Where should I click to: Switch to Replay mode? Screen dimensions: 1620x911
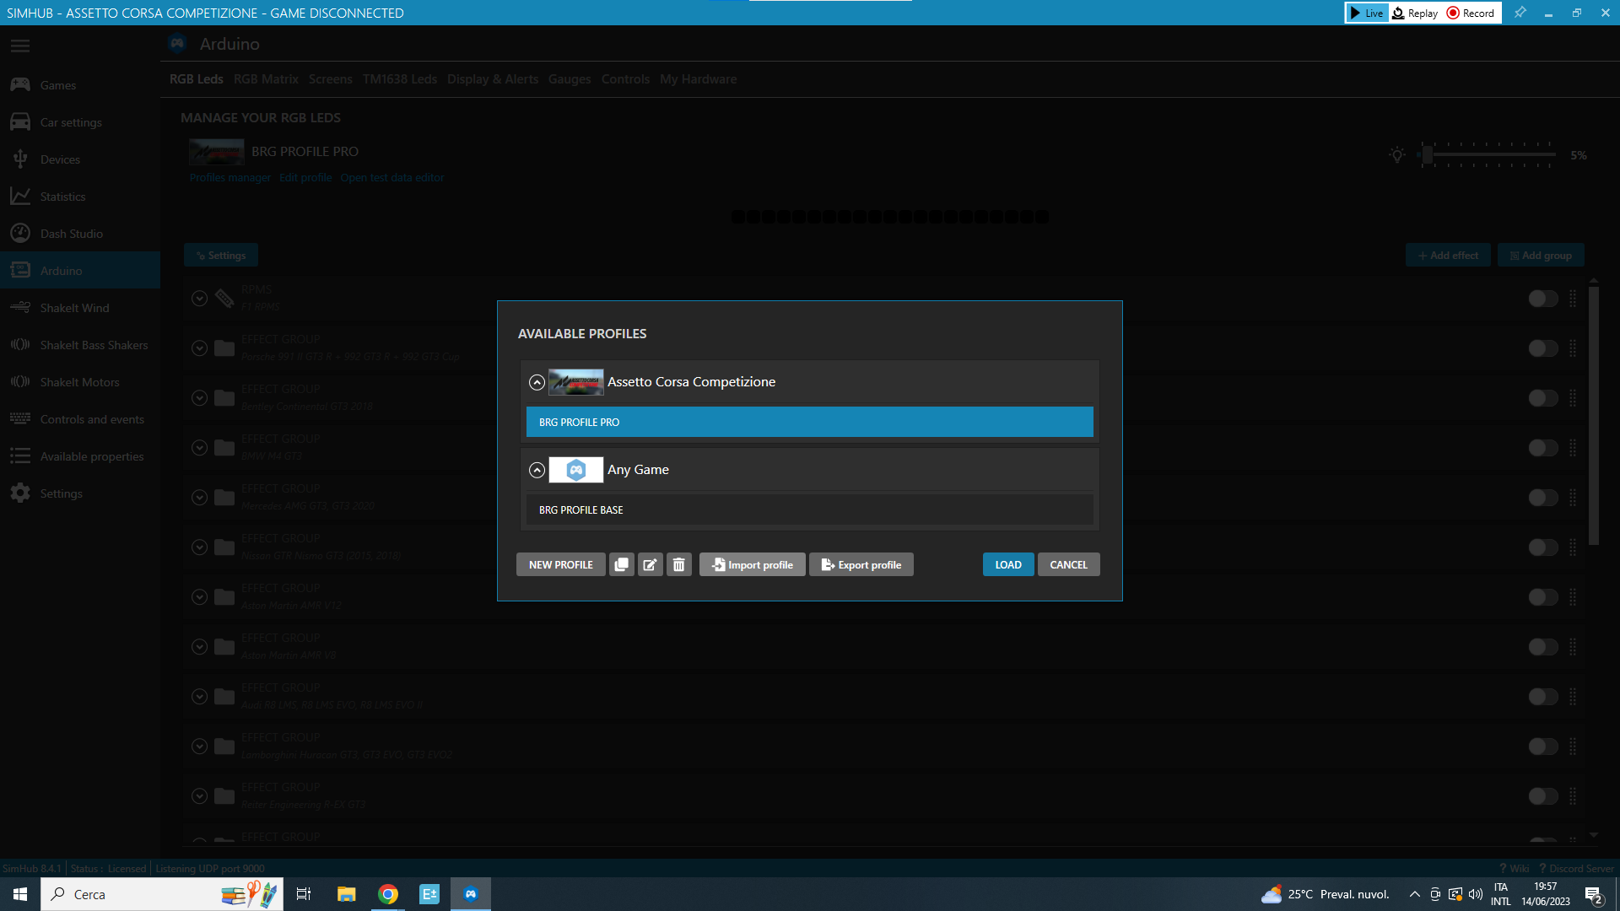pos(1415,13)
